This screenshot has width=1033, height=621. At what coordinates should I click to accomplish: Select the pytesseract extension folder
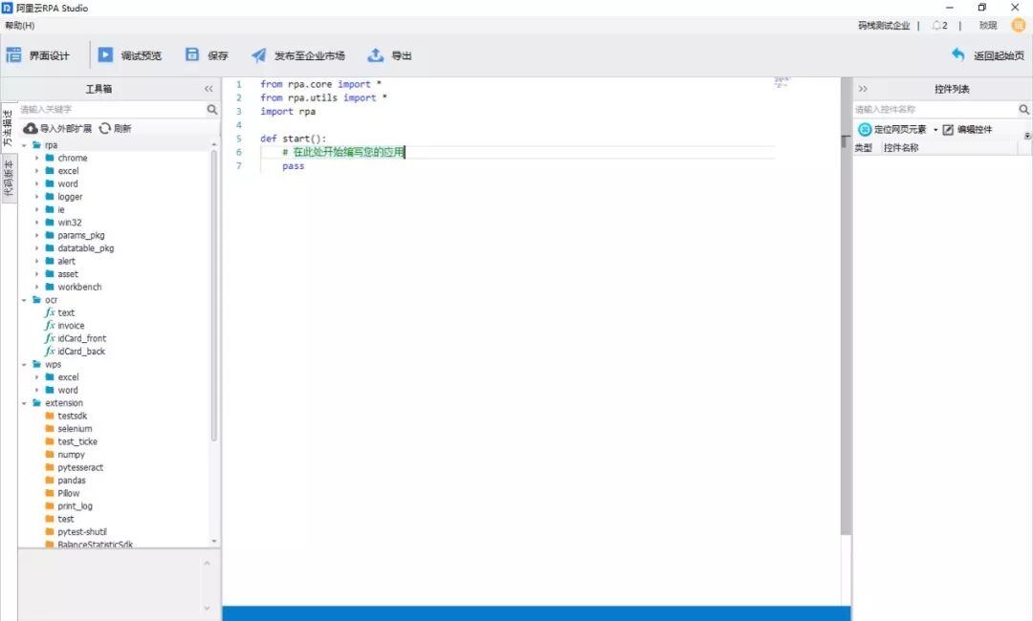coord(74,467)
